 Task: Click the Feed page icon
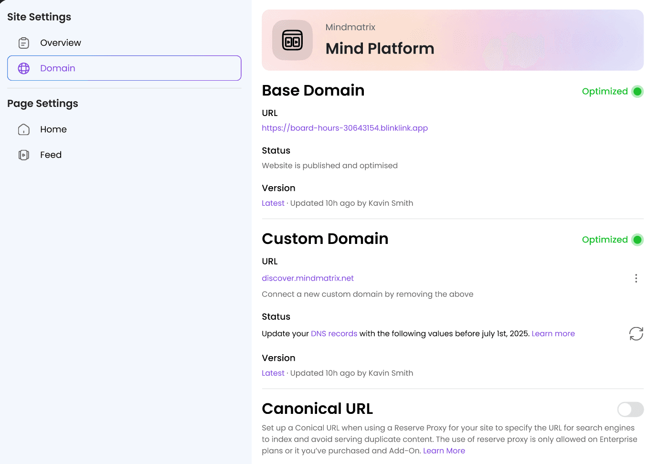[24, 155]
